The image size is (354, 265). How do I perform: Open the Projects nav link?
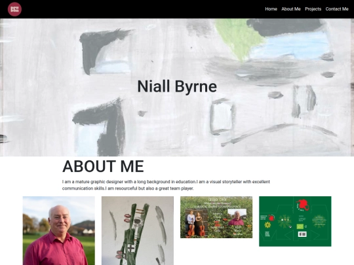[x=313, y=9]
